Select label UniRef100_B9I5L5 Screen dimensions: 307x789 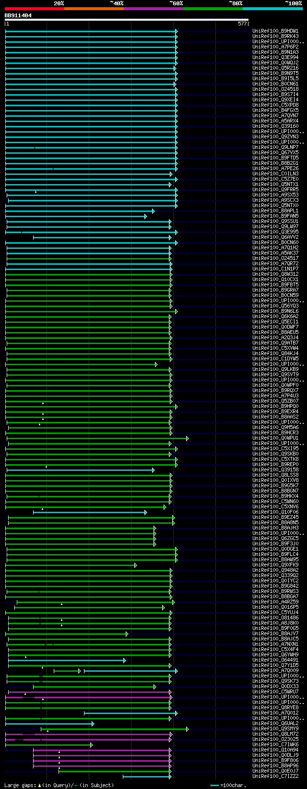(x=275, y=79)
